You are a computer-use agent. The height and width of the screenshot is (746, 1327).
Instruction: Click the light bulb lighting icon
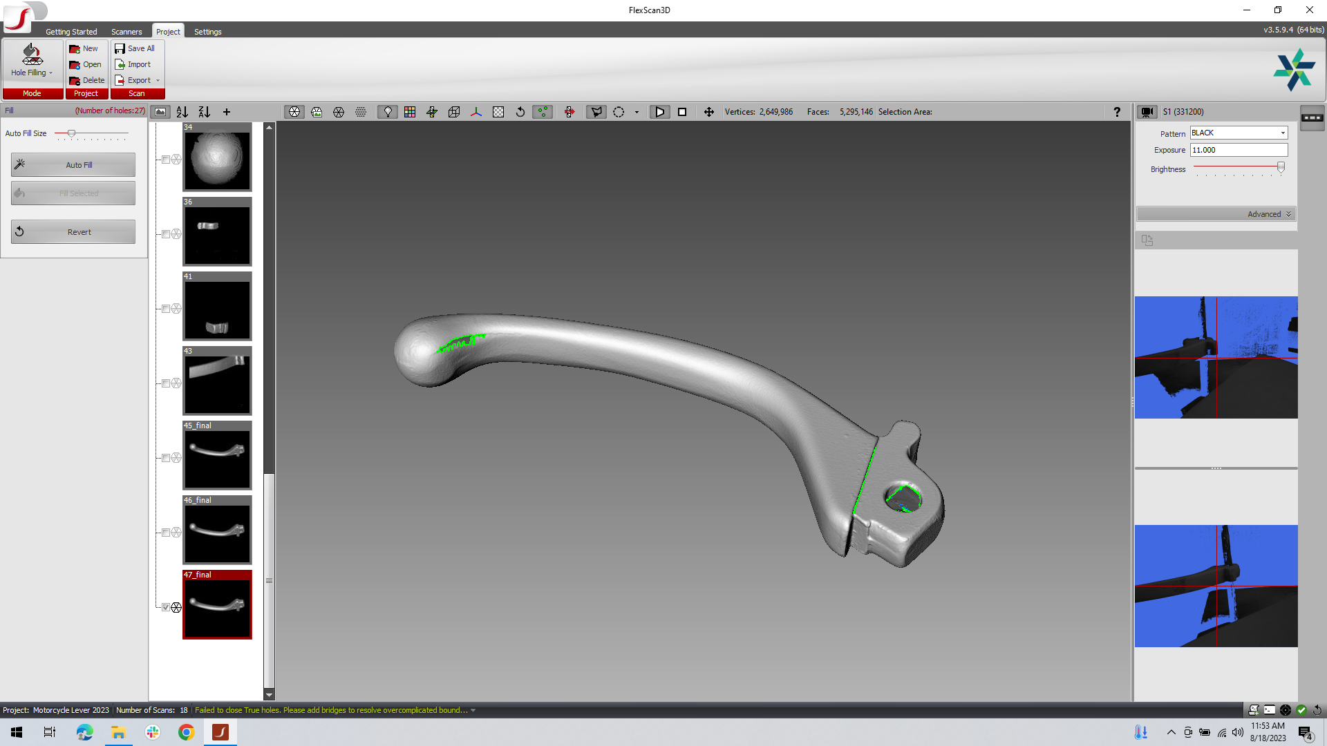[388, 112]
